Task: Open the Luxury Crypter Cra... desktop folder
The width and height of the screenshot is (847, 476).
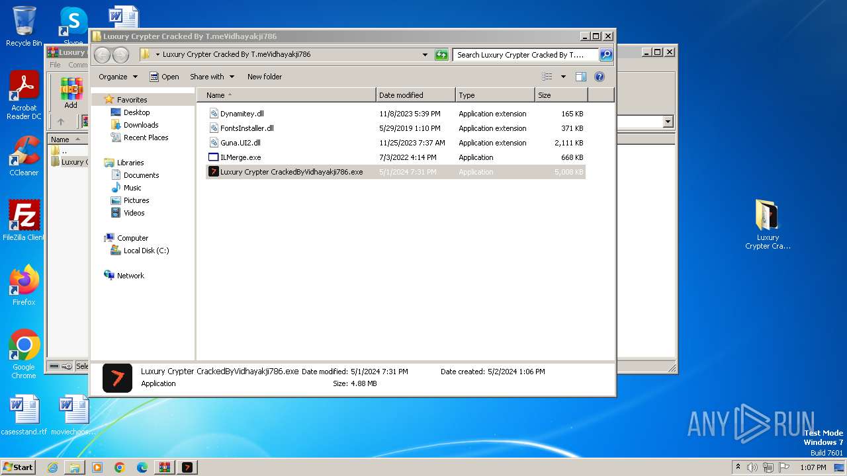Action: tap(768, 225)
